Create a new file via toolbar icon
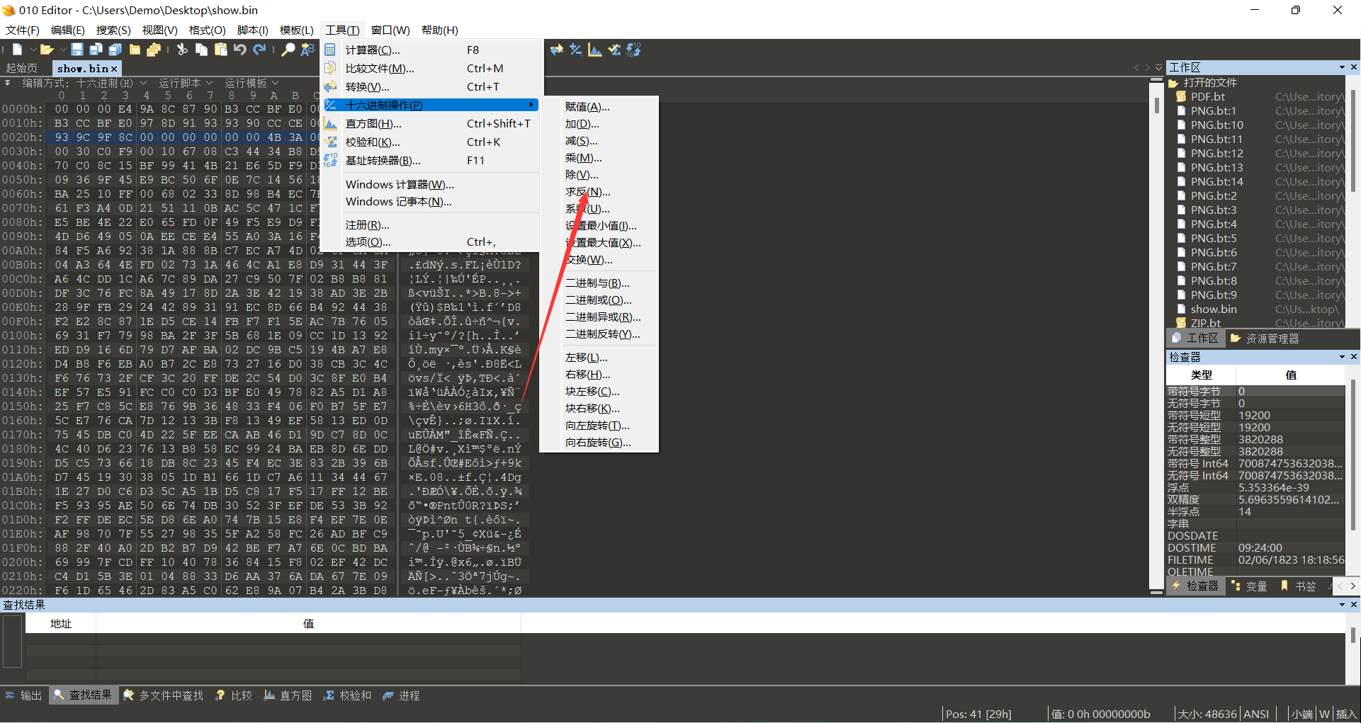1361x723 pixels. [x=17, y=50]
